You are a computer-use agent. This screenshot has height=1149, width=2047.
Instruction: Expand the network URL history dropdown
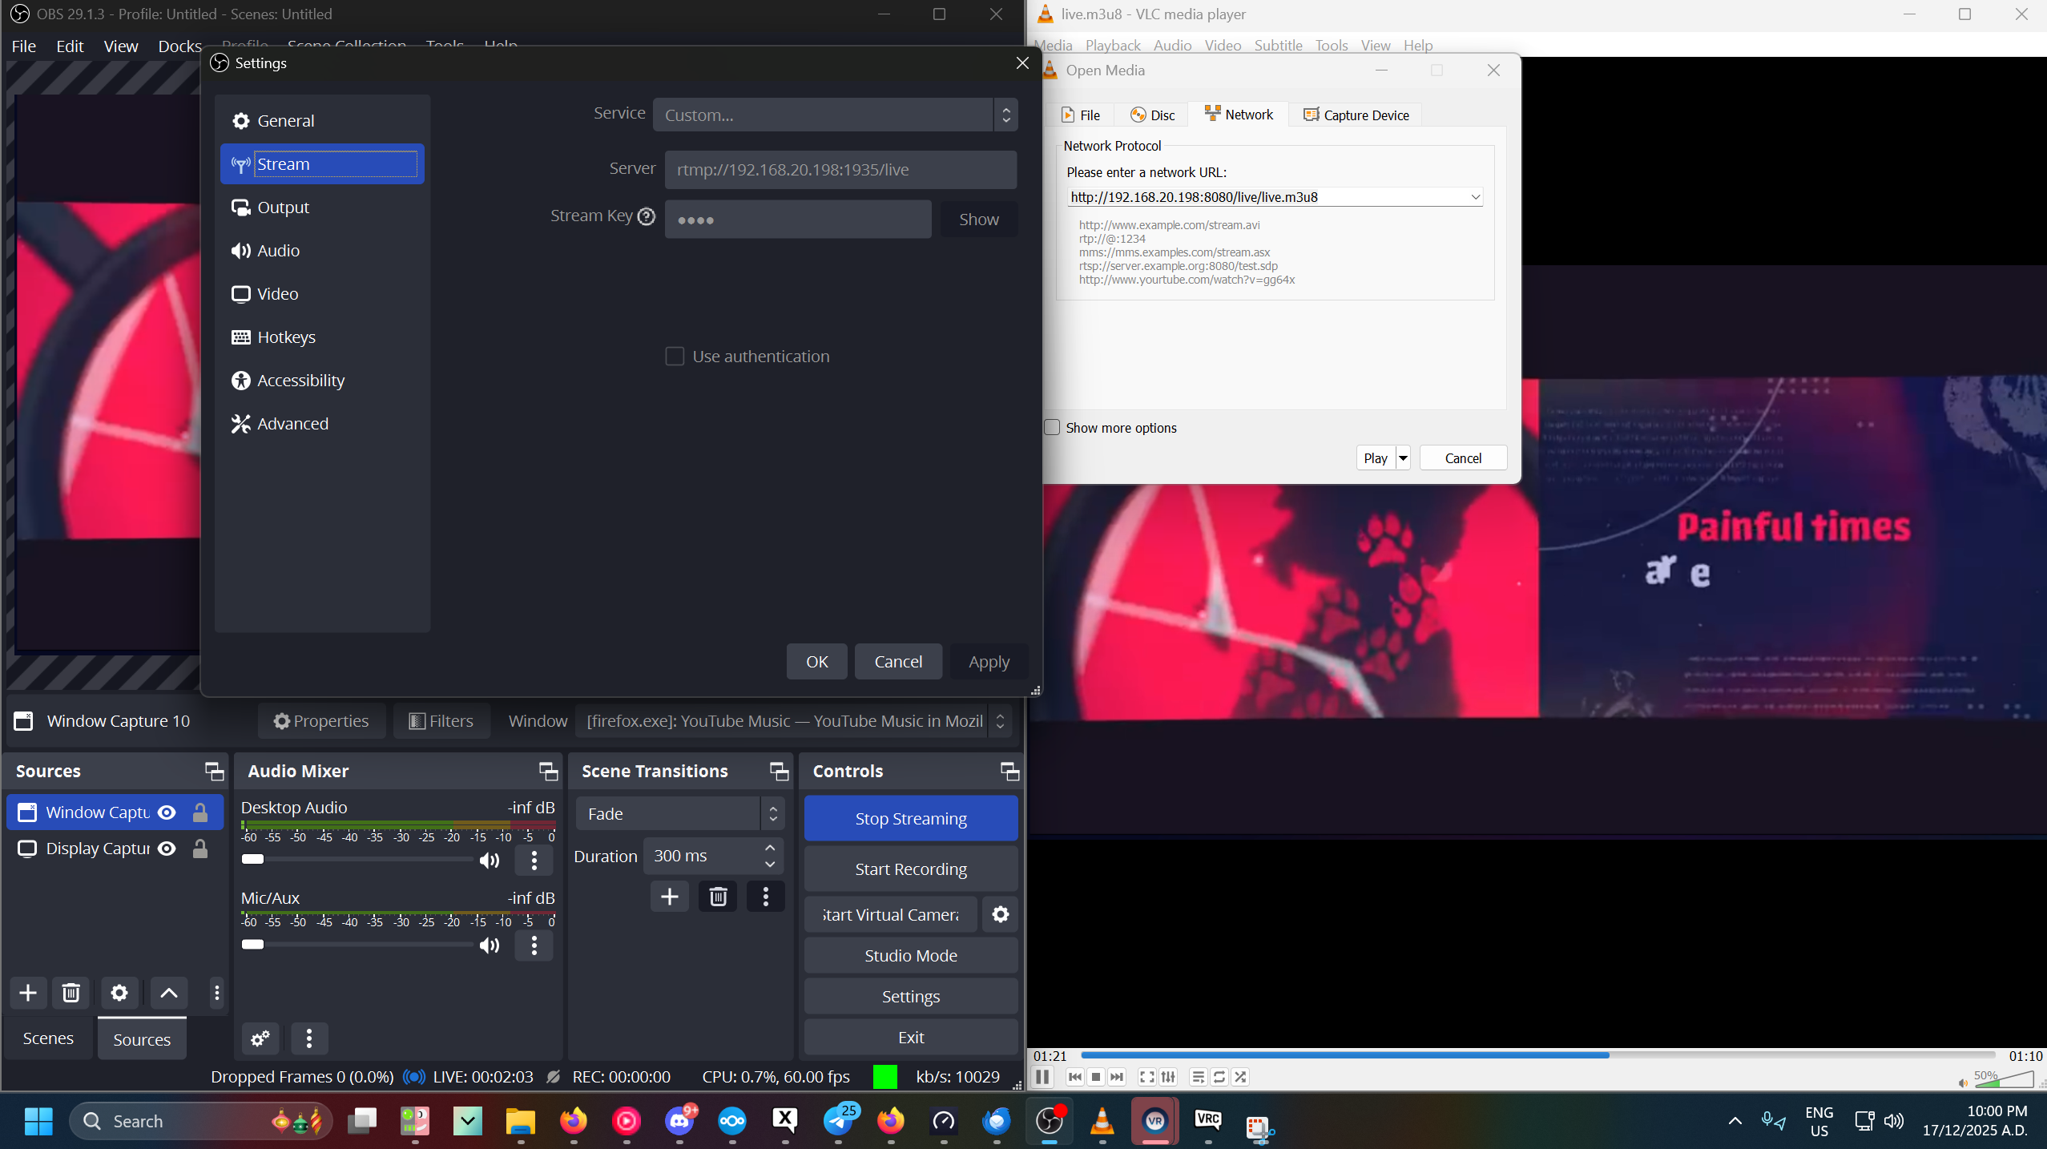(x=1475, y=197)
